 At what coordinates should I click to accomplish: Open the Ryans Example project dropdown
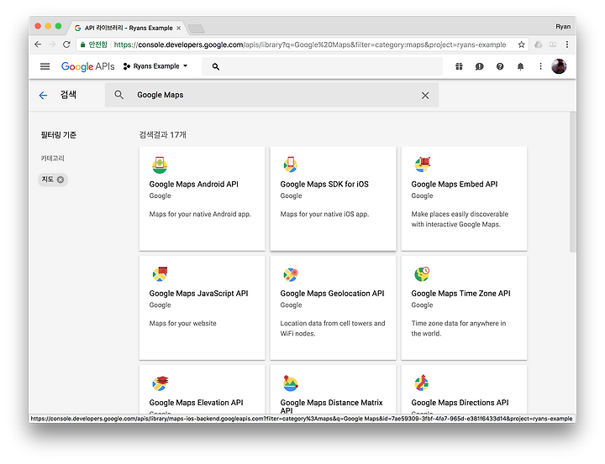pos(155,66)
